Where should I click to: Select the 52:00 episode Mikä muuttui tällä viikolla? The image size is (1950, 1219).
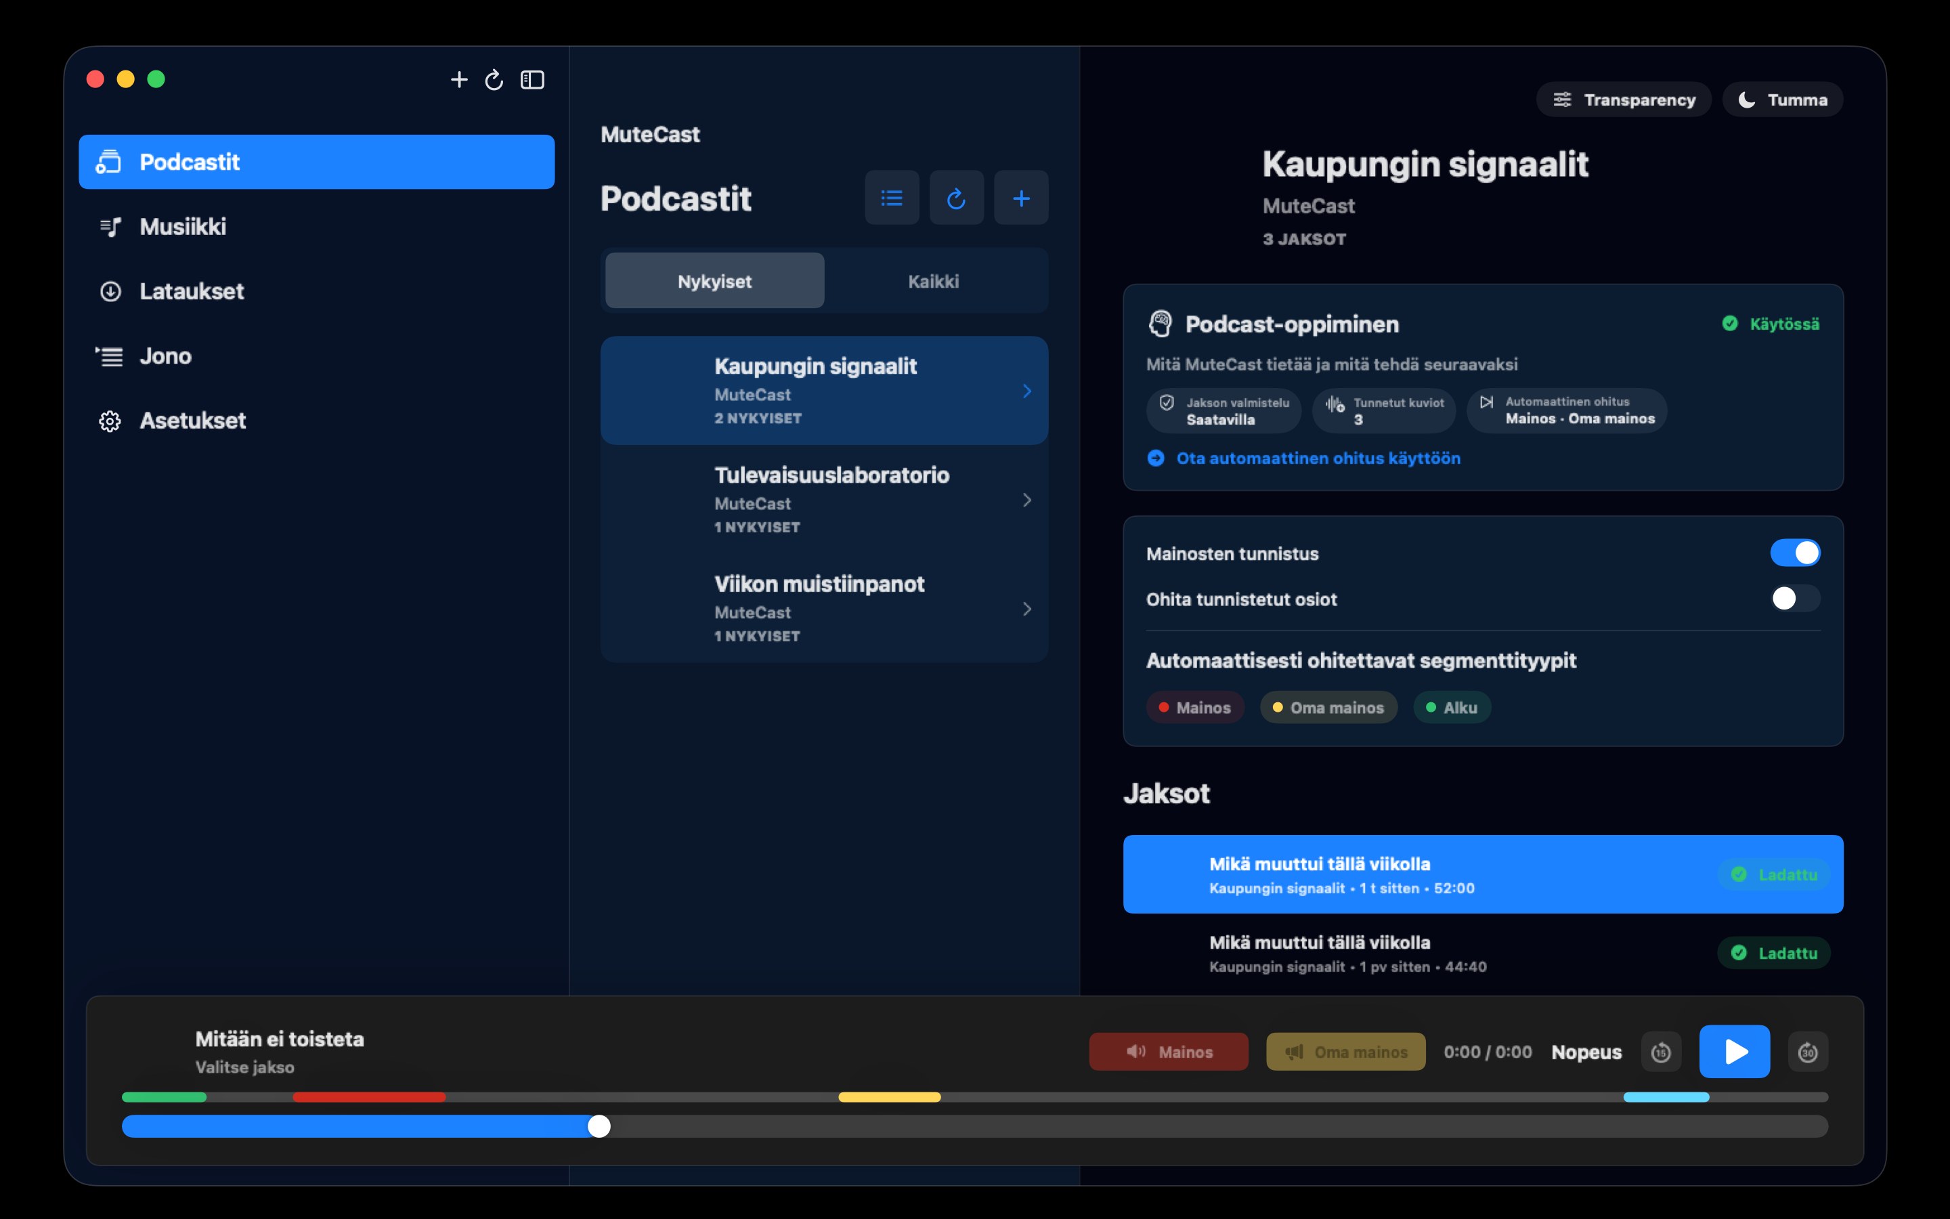(x=1483, y=874)
